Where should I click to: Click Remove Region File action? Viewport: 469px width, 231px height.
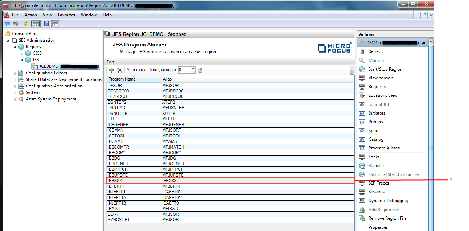click(387, 218)
